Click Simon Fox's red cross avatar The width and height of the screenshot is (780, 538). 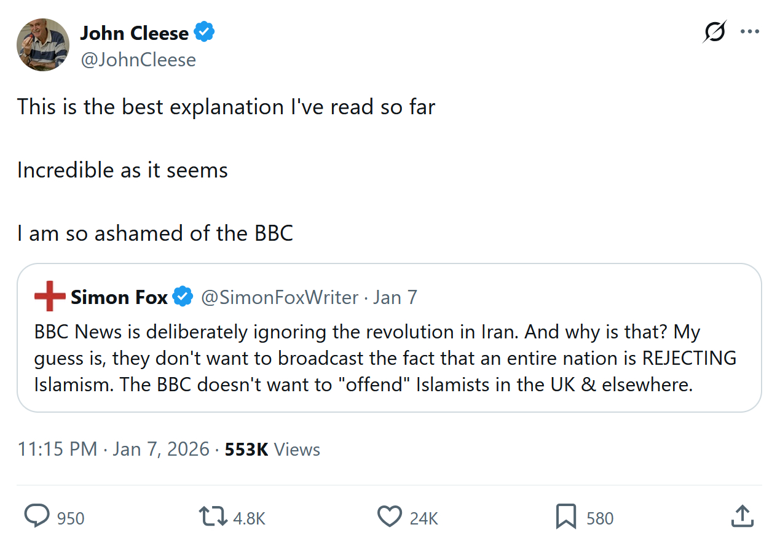[50, 297]
